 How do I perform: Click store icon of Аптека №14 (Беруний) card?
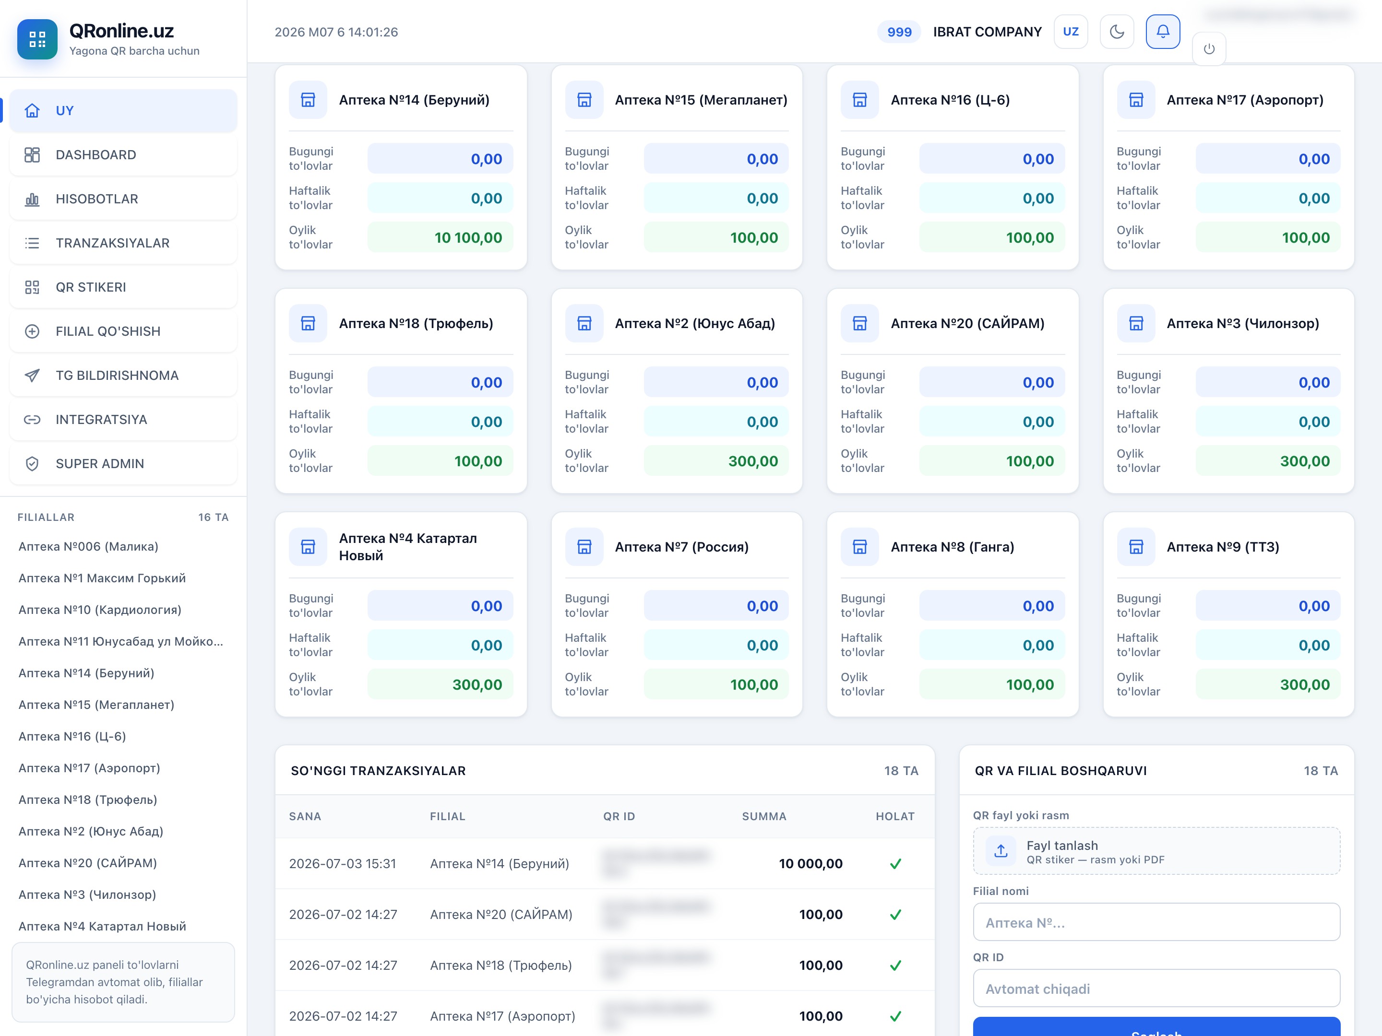[308, 100]
